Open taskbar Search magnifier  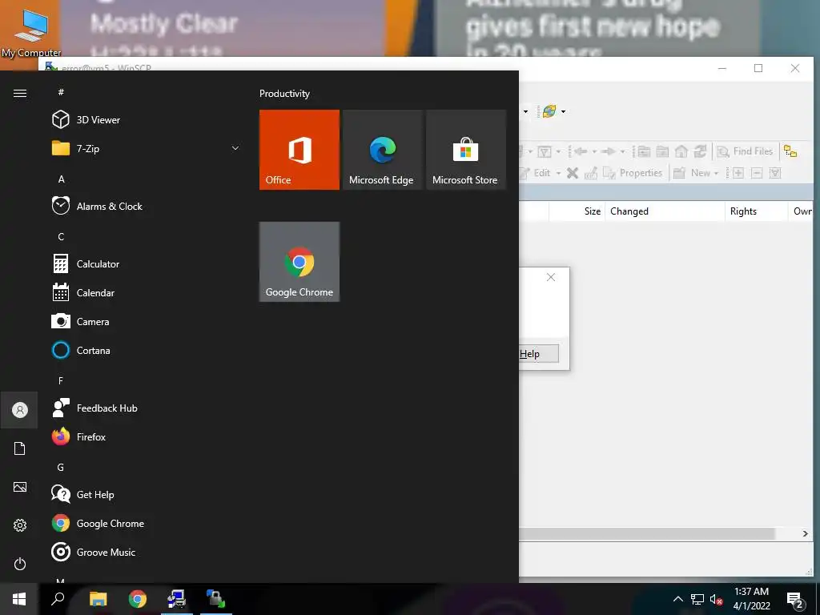pos(58,599)
